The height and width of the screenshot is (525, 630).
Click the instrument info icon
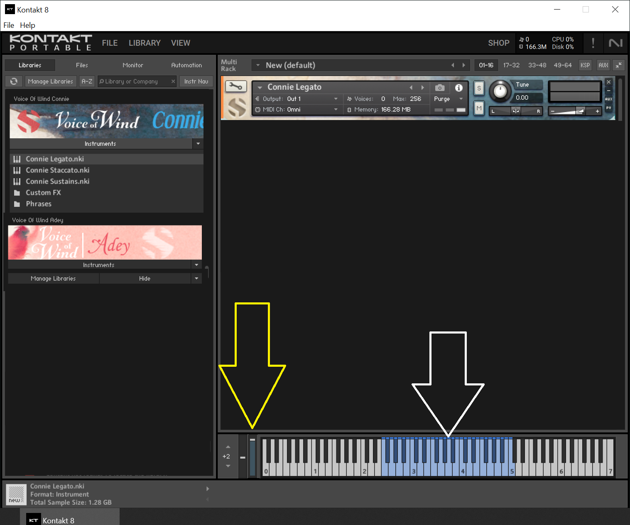458,88
